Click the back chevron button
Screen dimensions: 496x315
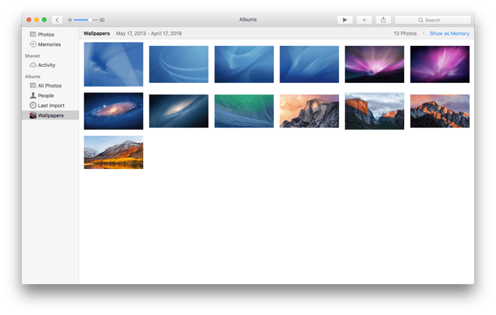click(x=57, y=20)
